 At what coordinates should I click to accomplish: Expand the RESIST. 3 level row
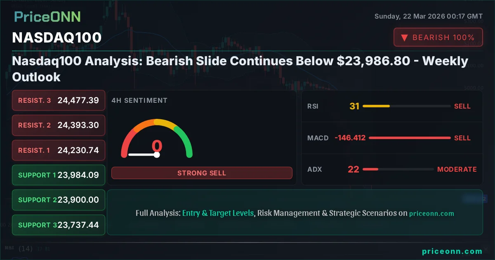coord(58,100)
